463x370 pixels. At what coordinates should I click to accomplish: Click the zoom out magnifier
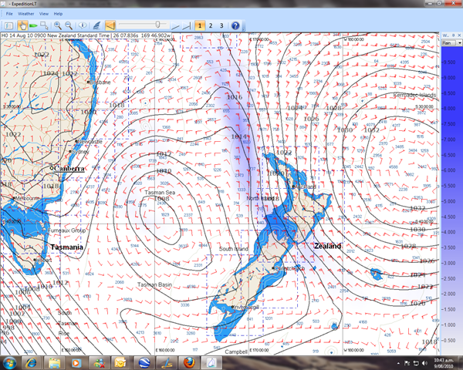pyautogui.click(x=69, y=25)
